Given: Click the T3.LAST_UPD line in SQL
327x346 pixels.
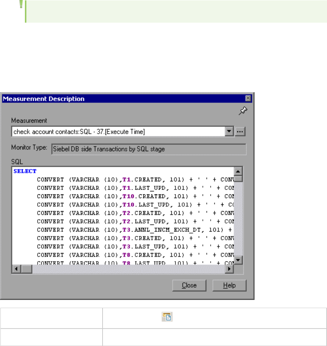Looking at the screenshot, I should (x=135, y=247).
